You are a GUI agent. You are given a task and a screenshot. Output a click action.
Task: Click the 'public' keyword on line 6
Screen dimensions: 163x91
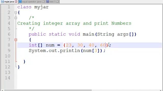tap(37, 34)
